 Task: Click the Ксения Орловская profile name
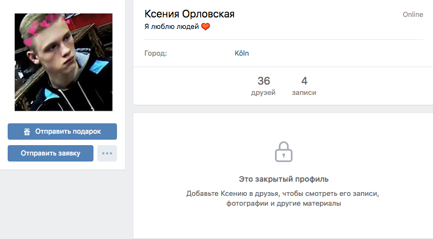click(x=189, y=14)
